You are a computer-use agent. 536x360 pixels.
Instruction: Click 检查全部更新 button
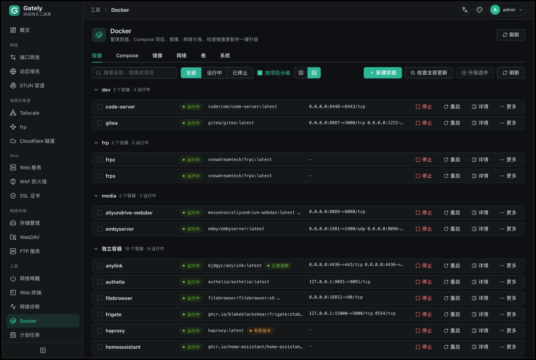pos(429,73)
